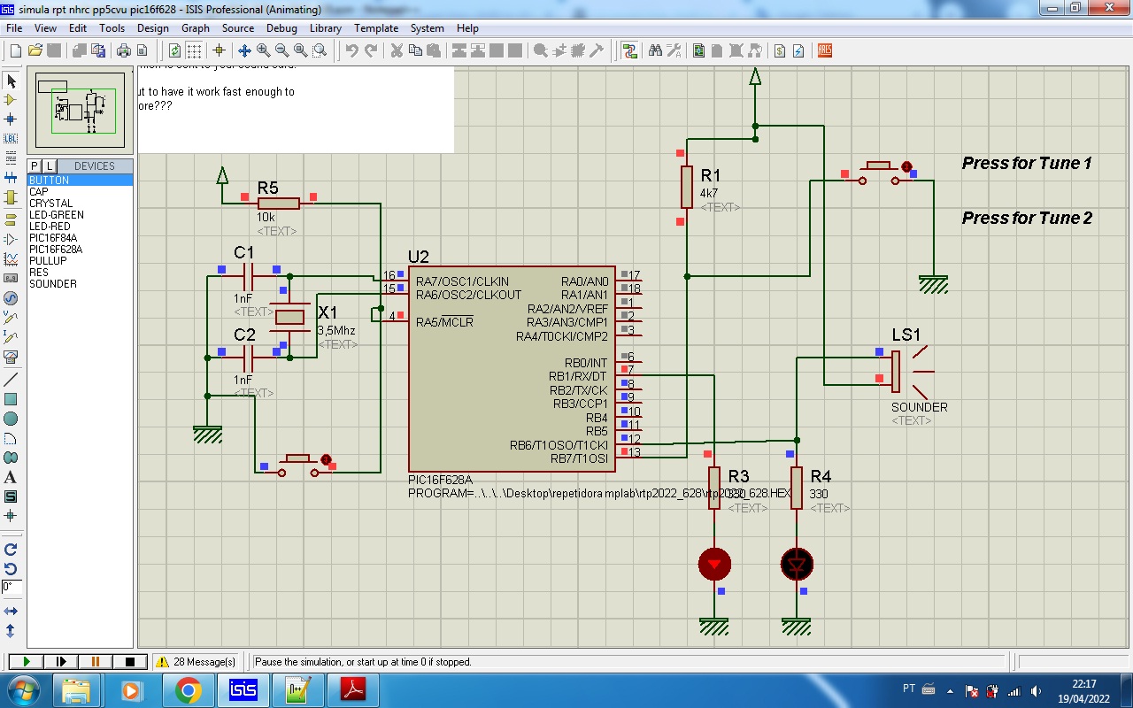The image size is (1133, 708).
Task: Click the Property Assignment wrench icon
Action: click(674, 50)
